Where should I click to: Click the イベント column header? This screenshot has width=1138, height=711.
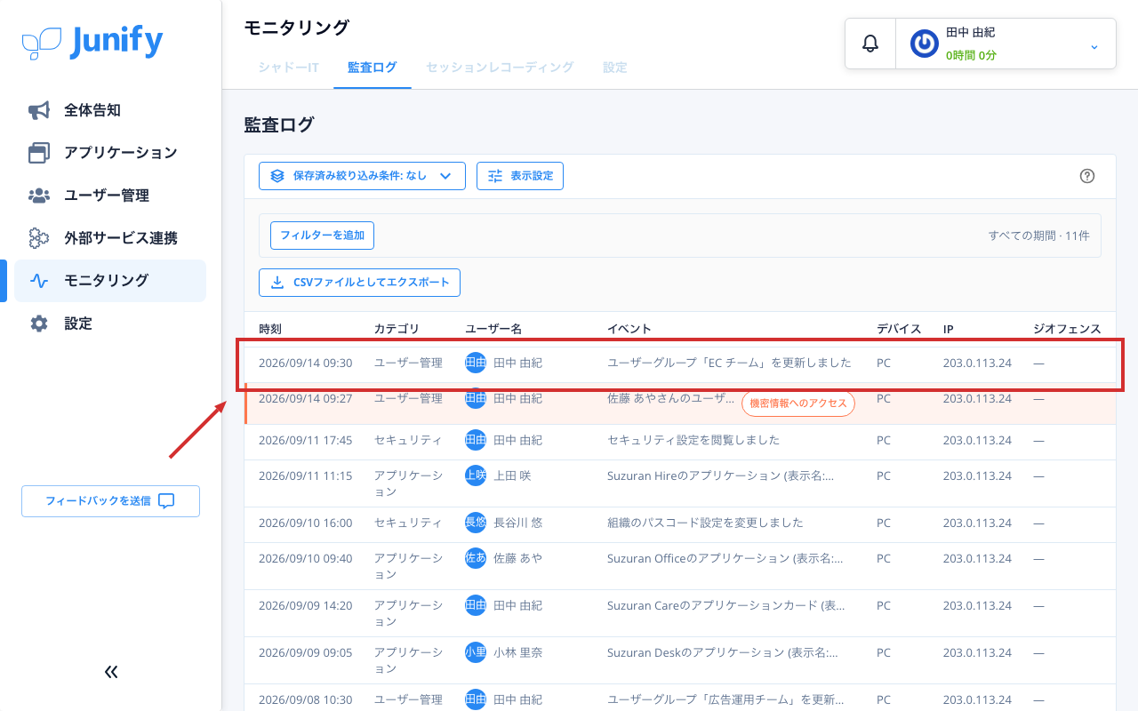pyautogui.click(x=629, y=329)
